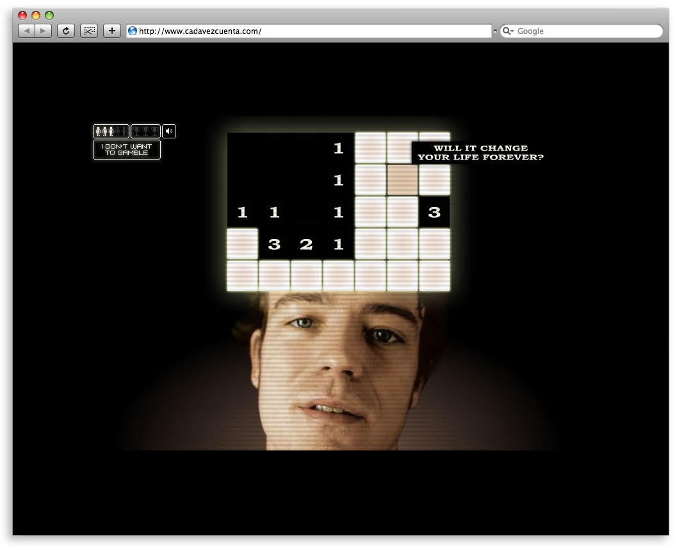Uncover the bottom-left corner tile of the grid
The image size is (677, 551).
[243, 276]
